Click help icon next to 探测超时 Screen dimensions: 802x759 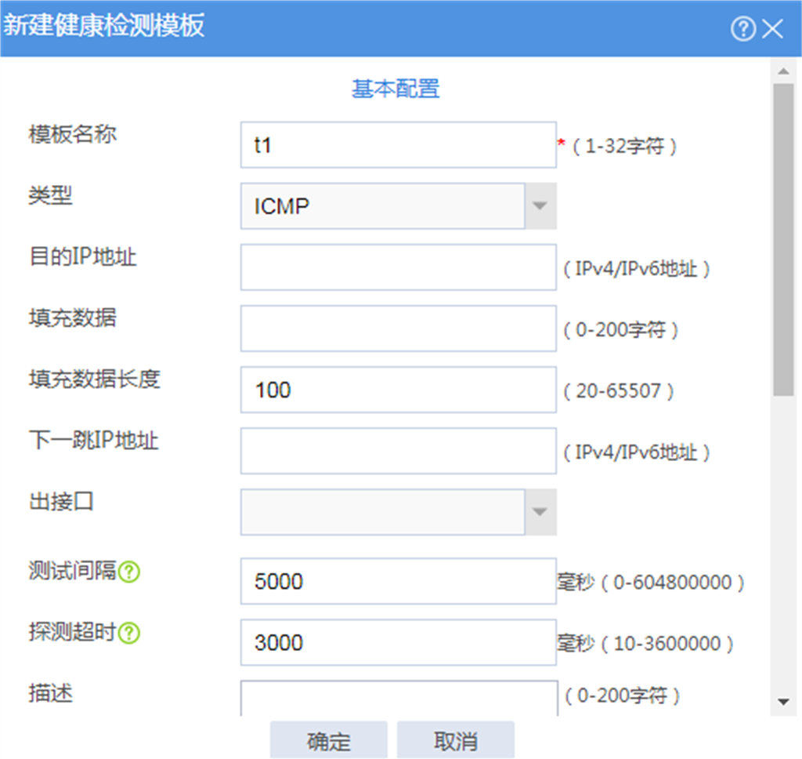(x=129, y=633)
